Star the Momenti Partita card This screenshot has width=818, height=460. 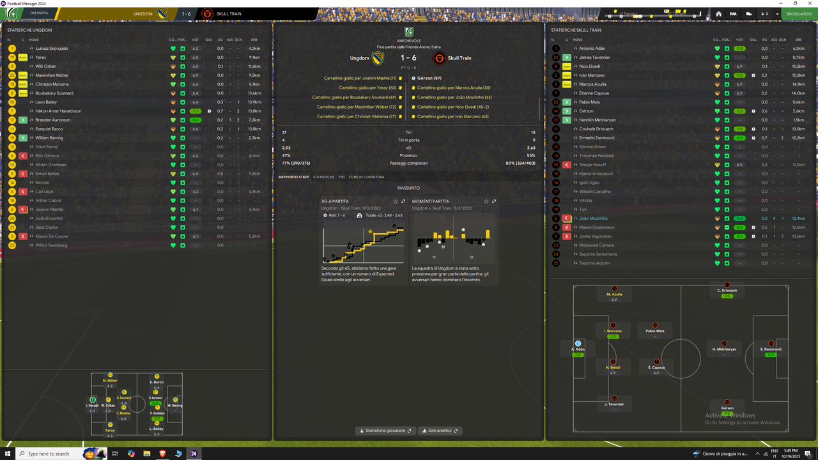(x=486, y=201)
